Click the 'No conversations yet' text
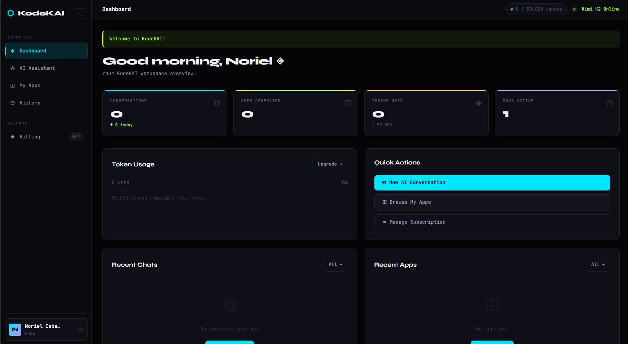The height and width of the screenshot is (344, 628). [x=229, y=329]
